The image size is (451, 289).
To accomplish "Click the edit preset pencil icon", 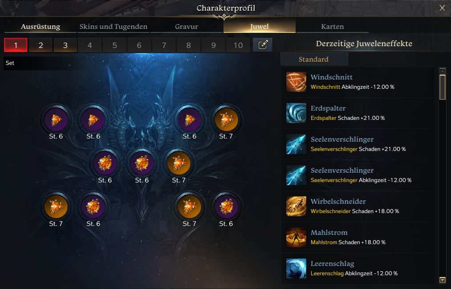I will (x=263, y=45).
